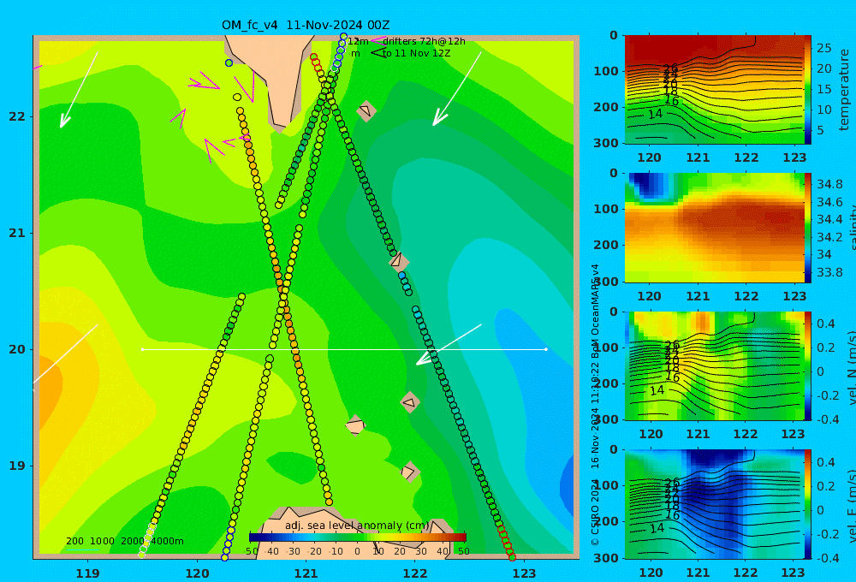Click contour label 14 in the temperature plot
The width and height of the screenshot is (856, 582).
pos(655,114)
